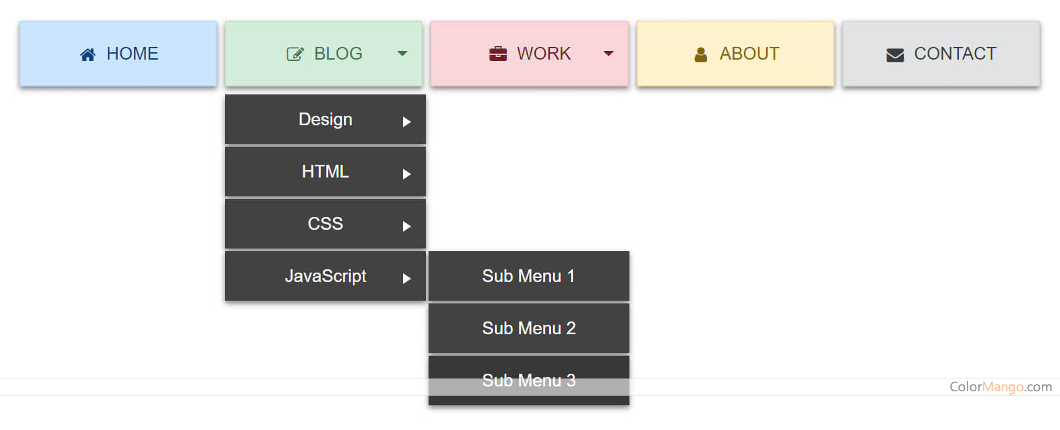The height and width of the screenshot is (430, 1060).
Task: Click the house icon beside HOME
Action: (x=88, y=54)
